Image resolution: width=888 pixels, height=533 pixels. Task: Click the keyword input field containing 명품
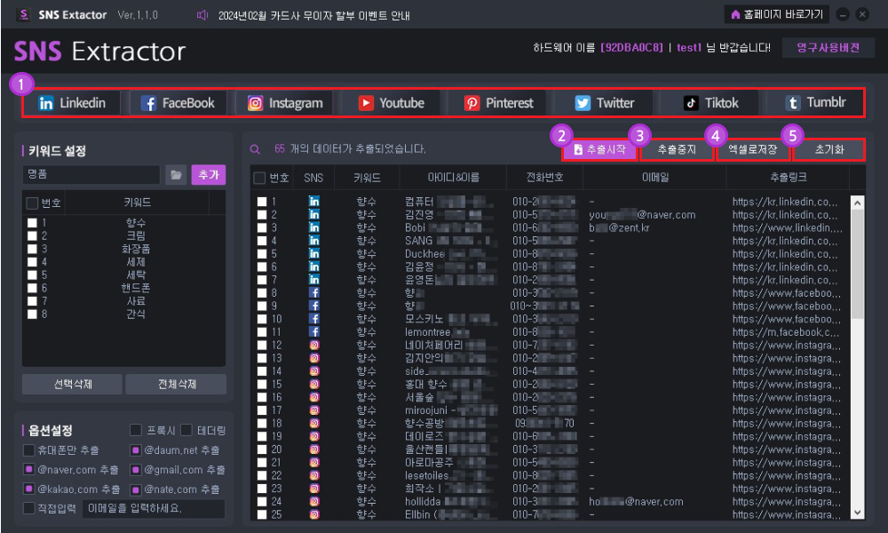tap(91, 174)
